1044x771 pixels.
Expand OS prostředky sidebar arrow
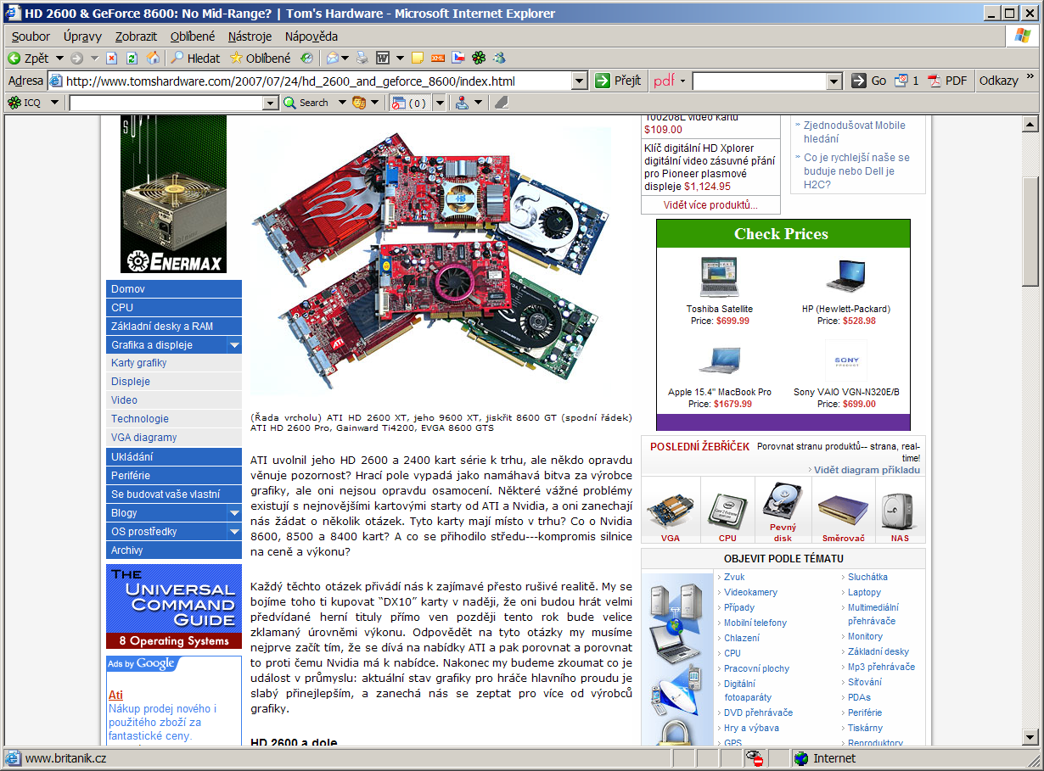click(x=234, y=532)
